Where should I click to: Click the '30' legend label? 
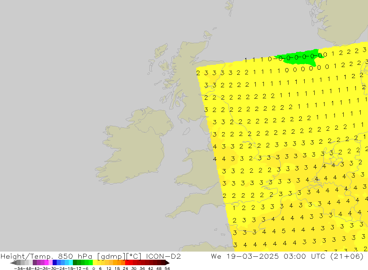pyautogui.click(x=134, y=269)
